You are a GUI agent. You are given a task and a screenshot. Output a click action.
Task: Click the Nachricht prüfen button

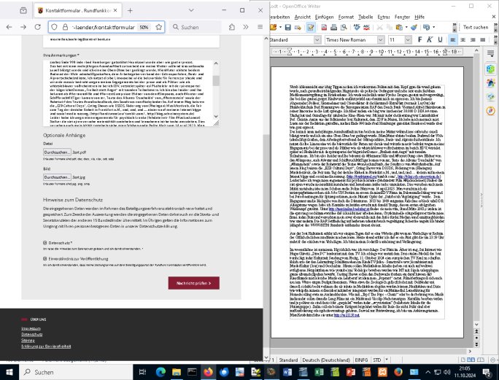193,283
